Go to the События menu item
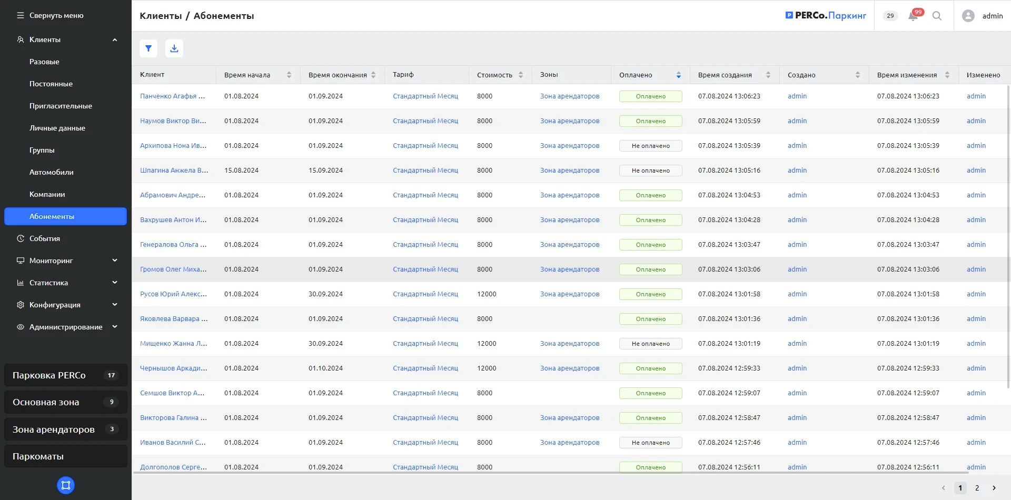This screenshot has width=1011, height=500. (45, 238)
